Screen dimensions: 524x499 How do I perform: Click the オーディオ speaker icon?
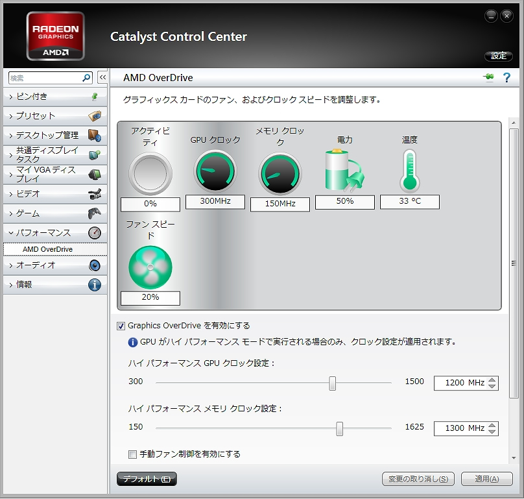95,265
